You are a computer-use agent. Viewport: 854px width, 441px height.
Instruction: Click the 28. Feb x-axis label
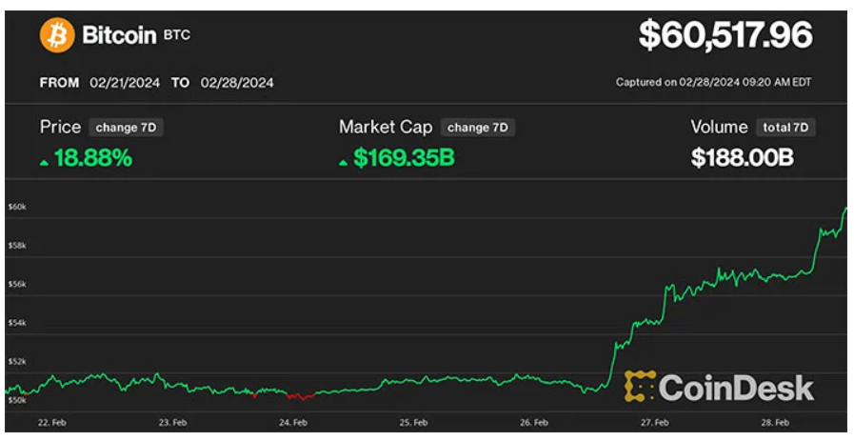[774, 423]
